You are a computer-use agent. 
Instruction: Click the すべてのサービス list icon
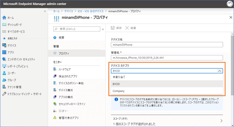(x=4, y=32)
